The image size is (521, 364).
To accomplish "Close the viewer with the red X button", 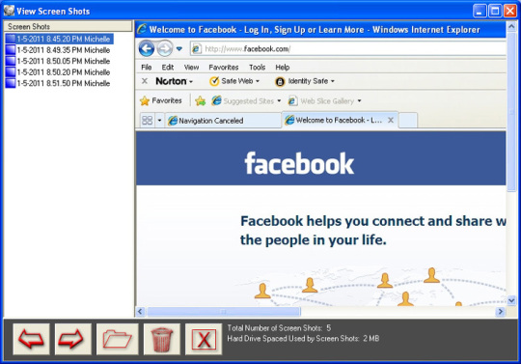I will [x=204, y=339].
